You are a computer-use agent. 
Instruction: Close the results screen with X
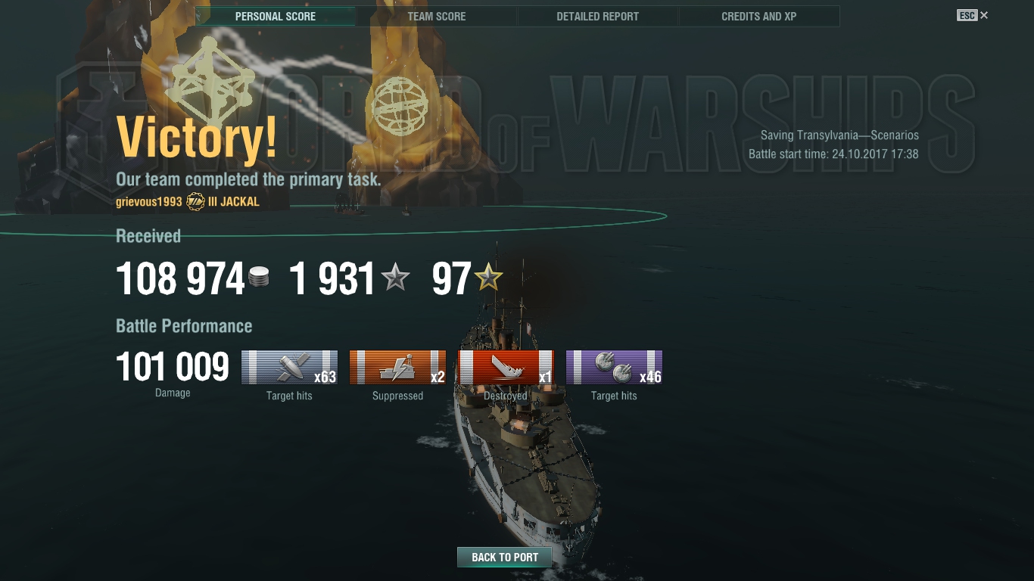(x=984, y=15)
